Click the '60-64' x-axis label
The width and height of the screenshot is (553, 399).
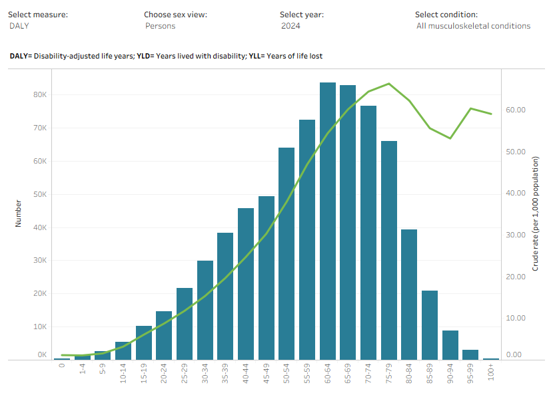click(328, 374)
